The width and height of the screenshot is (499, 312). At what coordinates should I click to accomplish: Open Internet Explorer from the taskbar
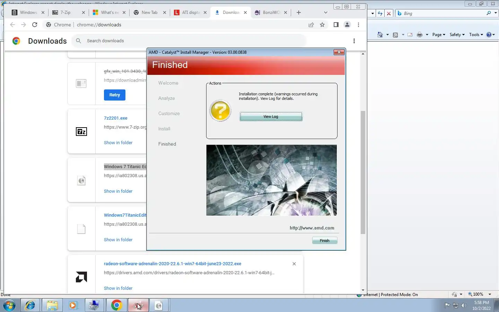[30, 305]
